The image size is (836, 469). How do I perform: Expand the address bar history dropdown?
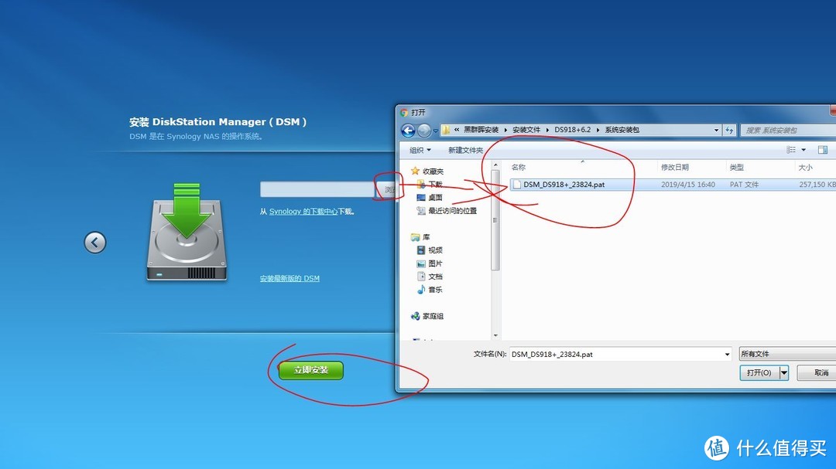click(x=716, y=131)
